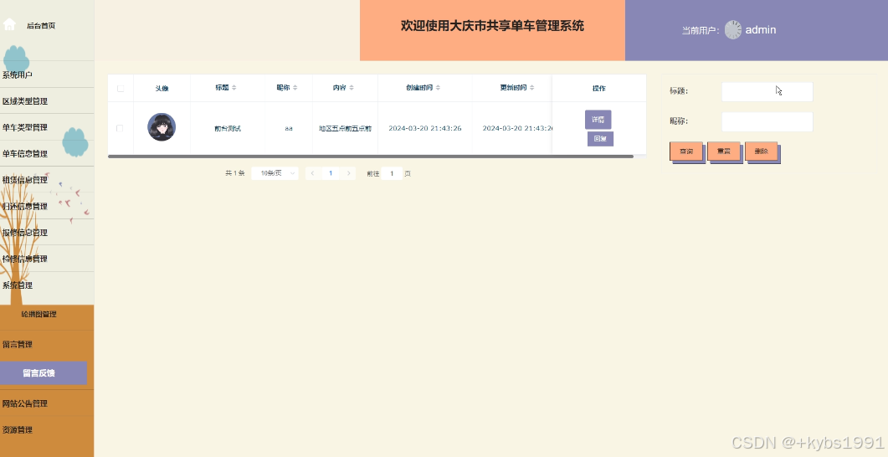The image size is (888, 457).
Task: Expand 单车类型管理 menu
Action: point(47,127)
